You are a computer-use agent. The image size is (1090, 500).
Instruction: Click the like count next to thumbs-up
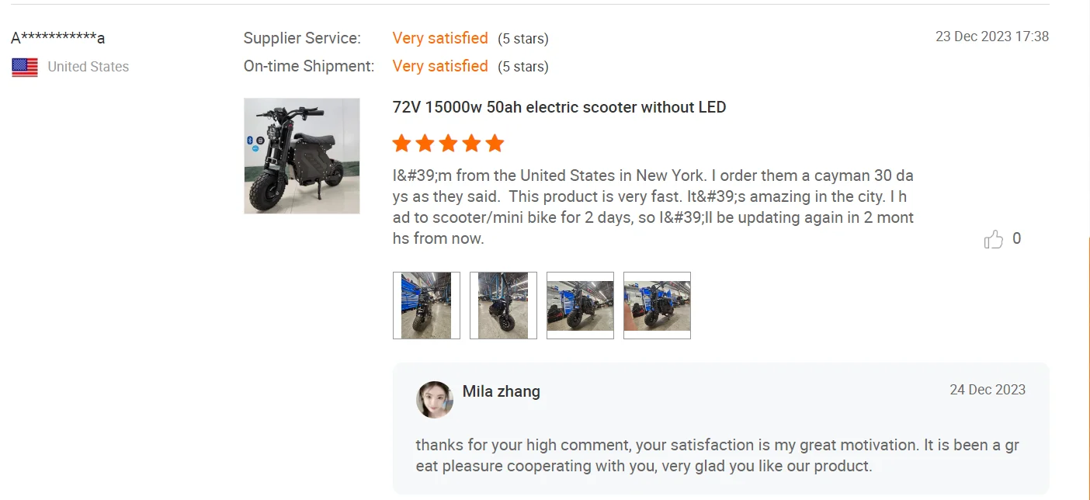click(1016, 239)
